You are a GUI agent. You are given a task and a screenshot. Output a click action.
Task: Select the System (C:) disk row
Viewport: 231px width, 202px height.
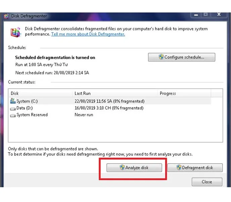coord(110,101)
